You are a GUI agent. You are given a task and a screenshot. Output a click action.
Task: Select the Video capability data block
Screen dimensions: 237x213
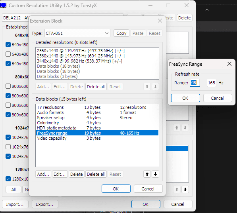pyautogui.click(x=97, y=138)
